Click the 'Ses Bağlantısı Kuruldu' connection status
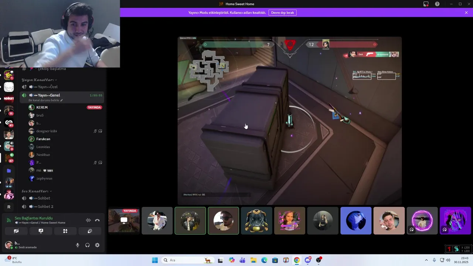Viewport: 473px width, 266px height. 34,218
